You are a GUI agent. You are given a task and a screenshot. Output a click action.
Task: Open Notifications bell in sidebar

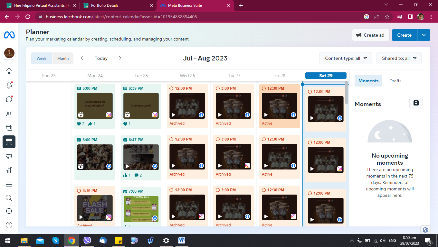click(9, 85)
